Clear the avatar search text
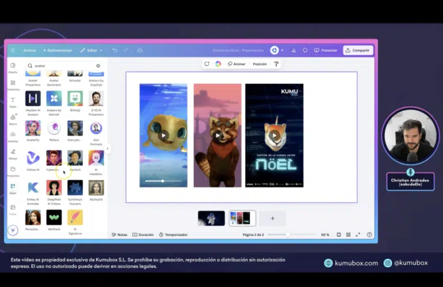443x287 pixels. pyautogui.click(x=98, y=66)
